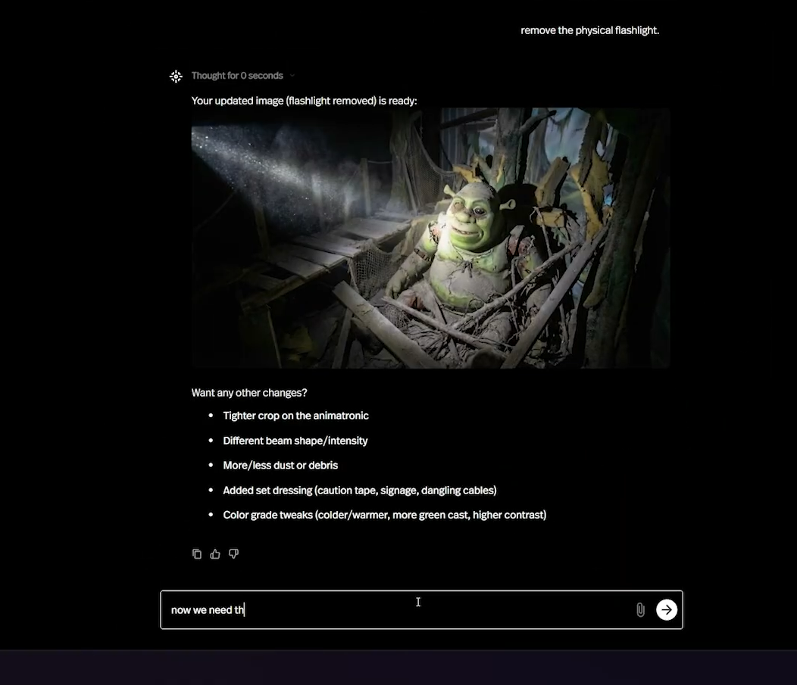The width and height of the screenshot is (797, 685).
Task: Click 'remove the physical flashlight.' user message
Action: (x=589, y=30)
